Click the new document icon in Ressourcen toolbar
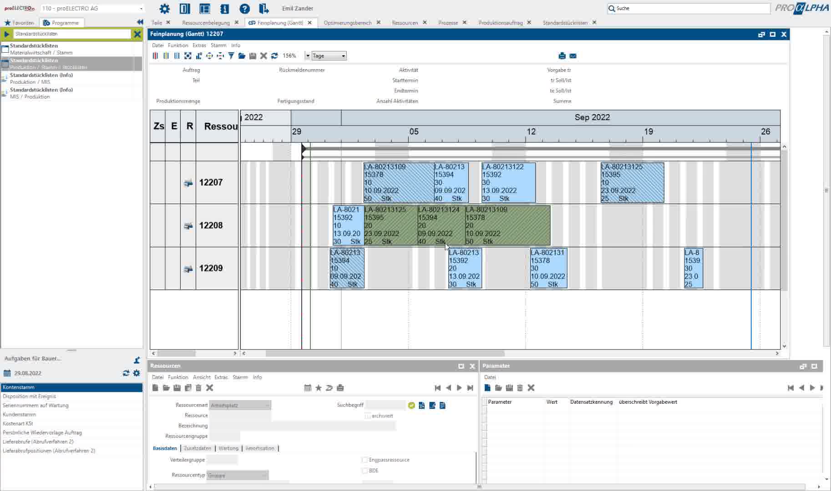The image size is (831, 491). click(x=155, y=388)
